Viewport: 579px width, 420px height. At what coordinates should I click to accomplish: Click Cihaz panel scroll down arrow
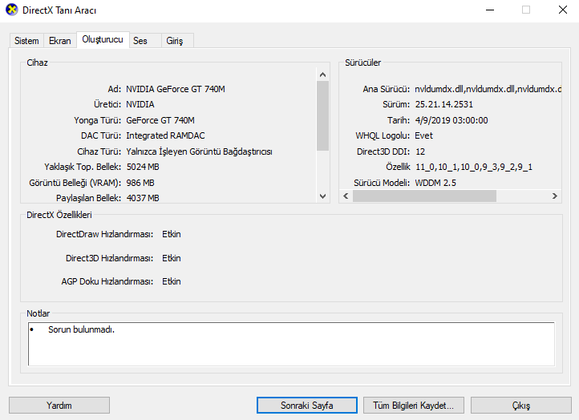(x=322, y=196)
